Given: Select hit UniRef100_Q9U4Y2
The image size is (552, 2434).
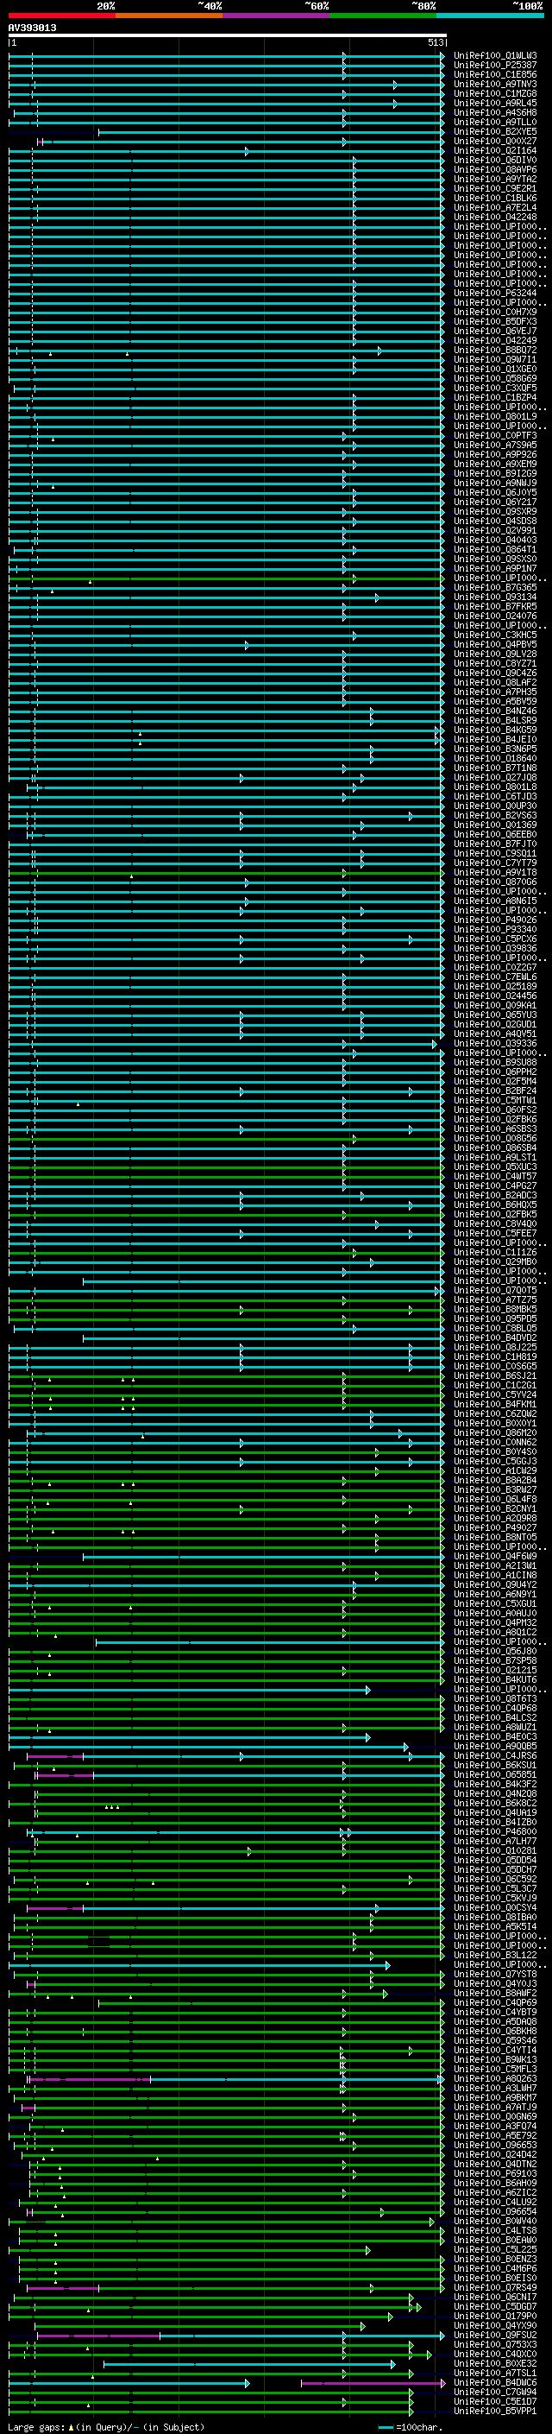Looking at the screenshot, I should click(x=495, y=1584).
